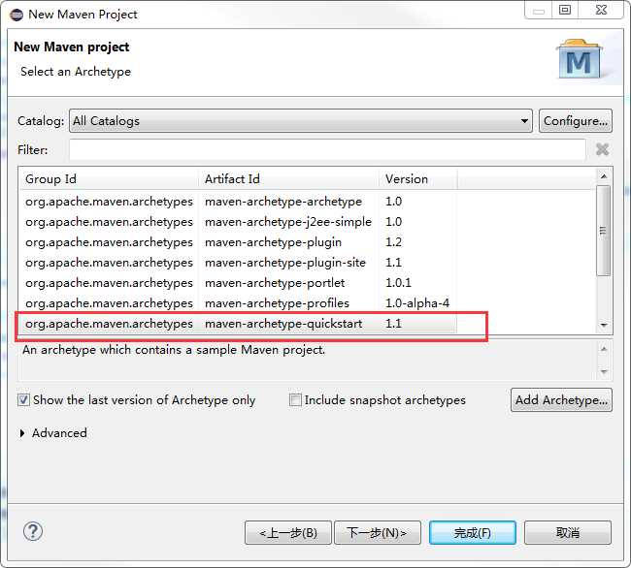
Task: Click the archetype list scroll up arrow
Action: pos(604,176)
